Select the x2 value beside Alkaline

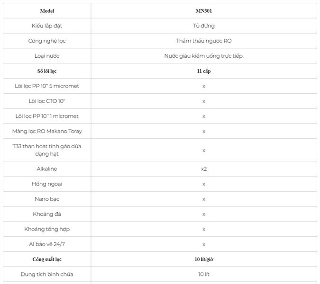[204, 169]
